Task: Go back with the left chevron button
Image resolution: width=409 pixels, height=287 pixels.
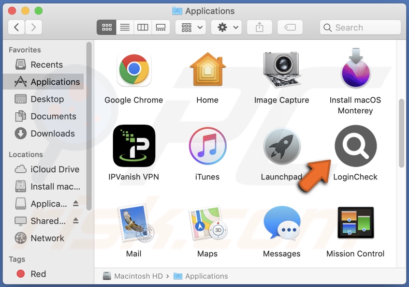Action: (x=17, y=27)
